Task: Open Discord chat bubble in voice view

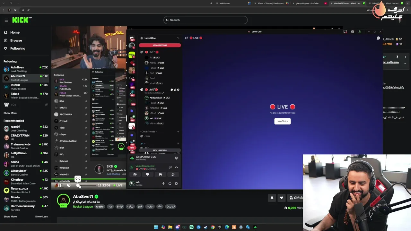Action: 378,38
